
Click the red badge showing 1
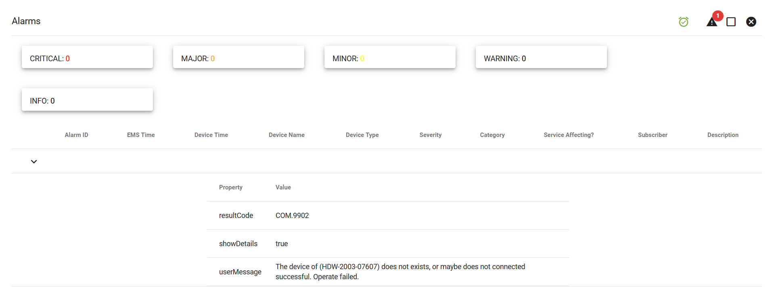click(718, 16)
